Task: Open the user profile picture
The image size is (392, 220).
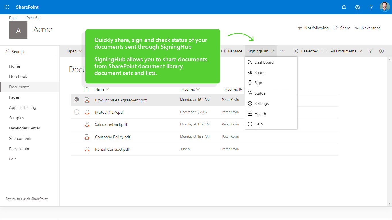Action: tap(385, 7)
